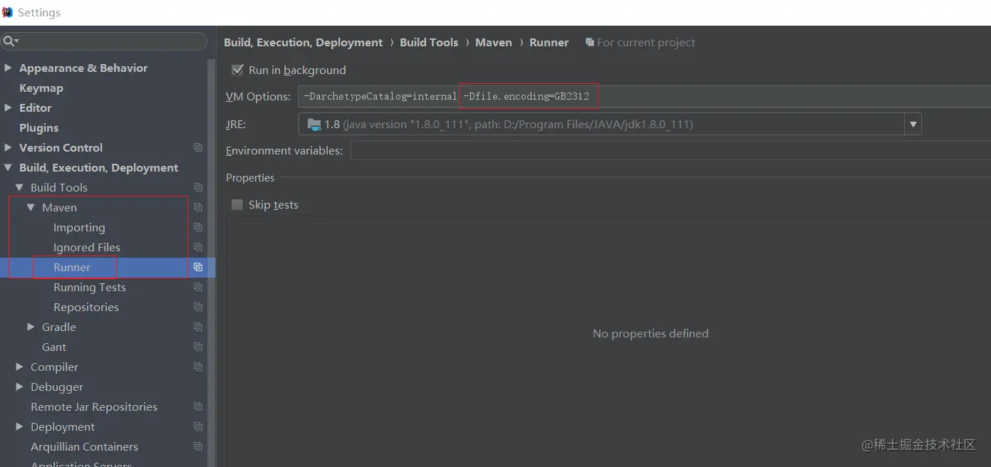This screenshot has height=467, width=991.
Task: Expand the Deployment tree arrow
Action: point(20,426)
